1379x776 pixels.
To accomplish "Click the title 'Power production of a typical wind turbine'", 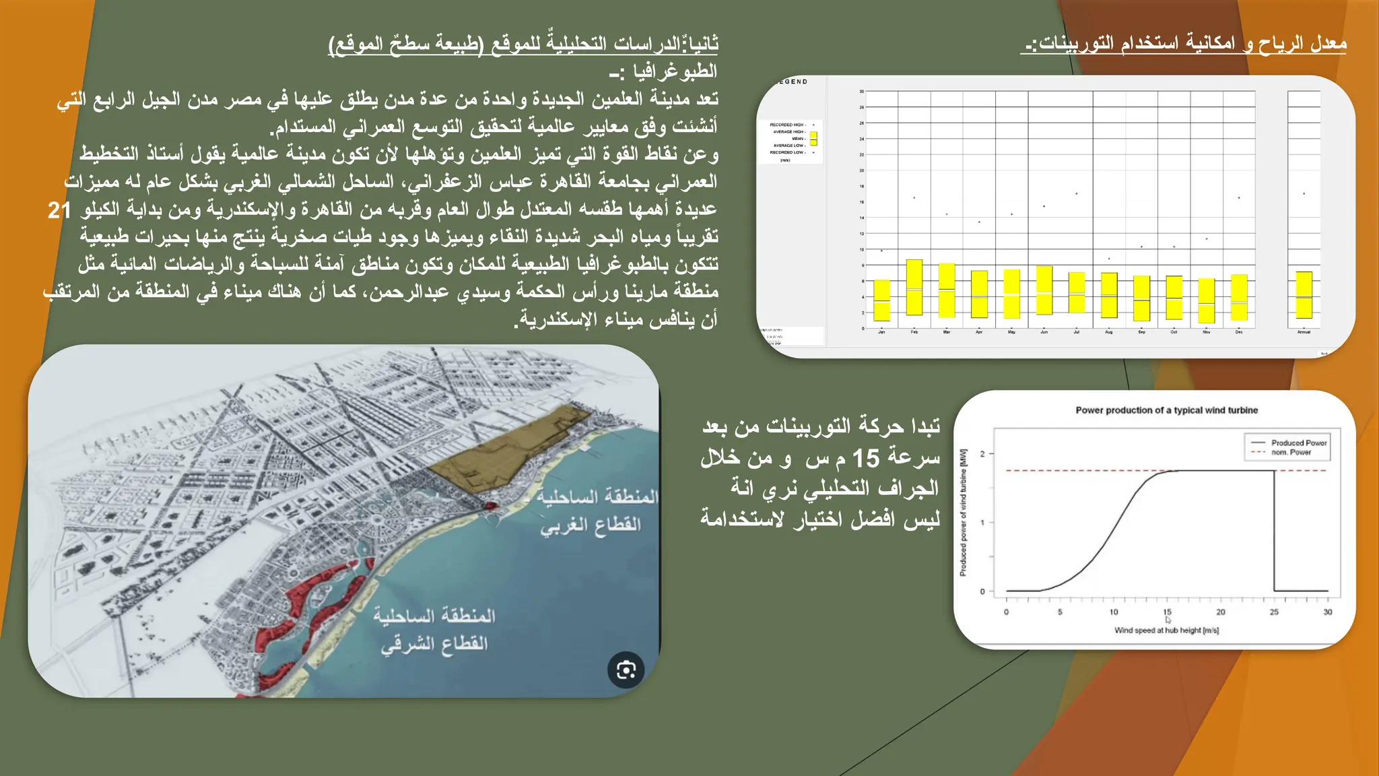I will (x=1167, y=410).
